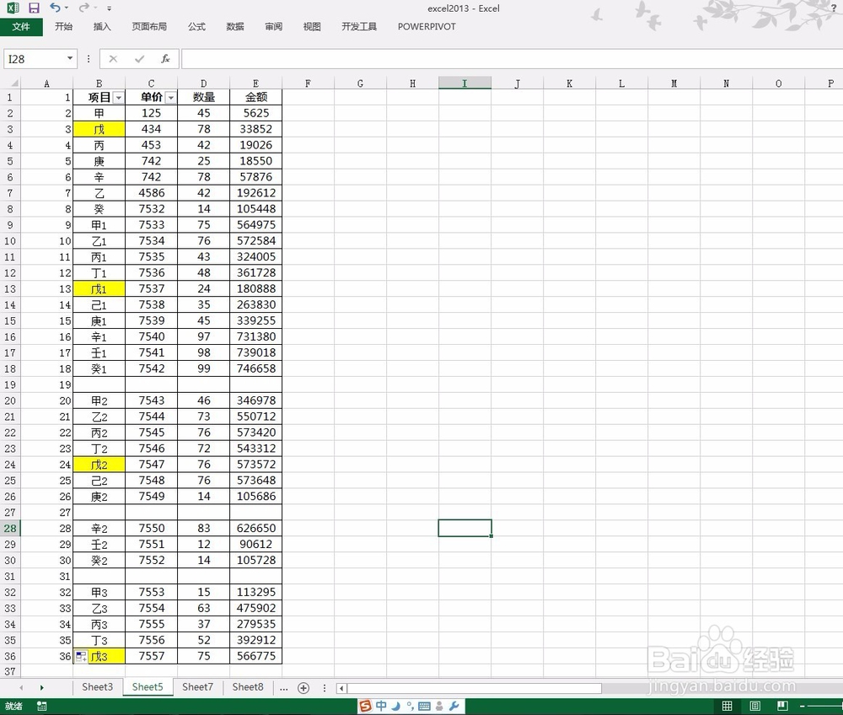Open the 文件 menu
843x715 pixels.
[x=22, y=26]
